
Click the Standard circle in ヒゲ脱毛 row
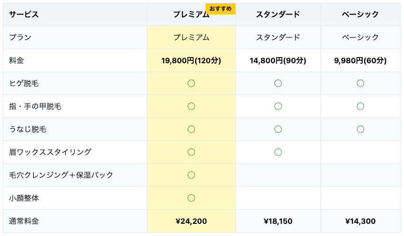[278, 83]
